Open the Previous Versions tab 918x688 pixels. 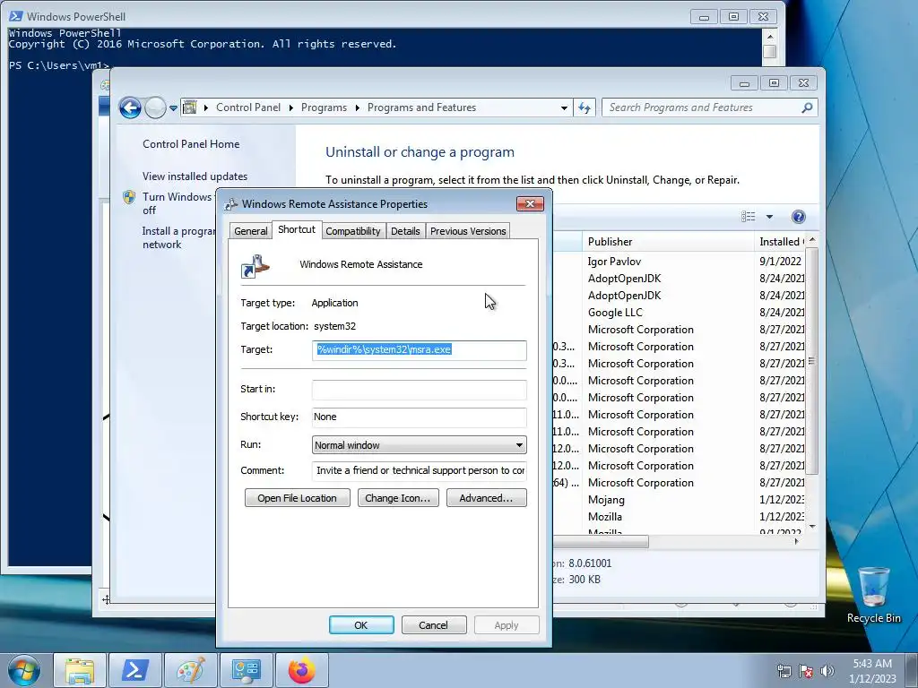(468, 231)
